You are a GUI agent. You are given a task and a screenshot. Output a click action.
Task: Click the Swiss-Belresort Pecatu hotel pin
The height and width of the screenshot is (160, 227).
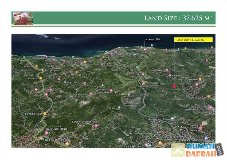[143, 83]
